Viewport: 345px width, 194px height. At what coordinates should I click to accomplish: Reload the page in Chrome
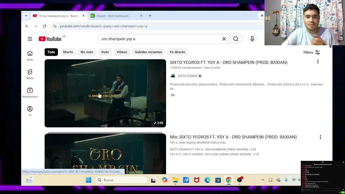[44, 26]
